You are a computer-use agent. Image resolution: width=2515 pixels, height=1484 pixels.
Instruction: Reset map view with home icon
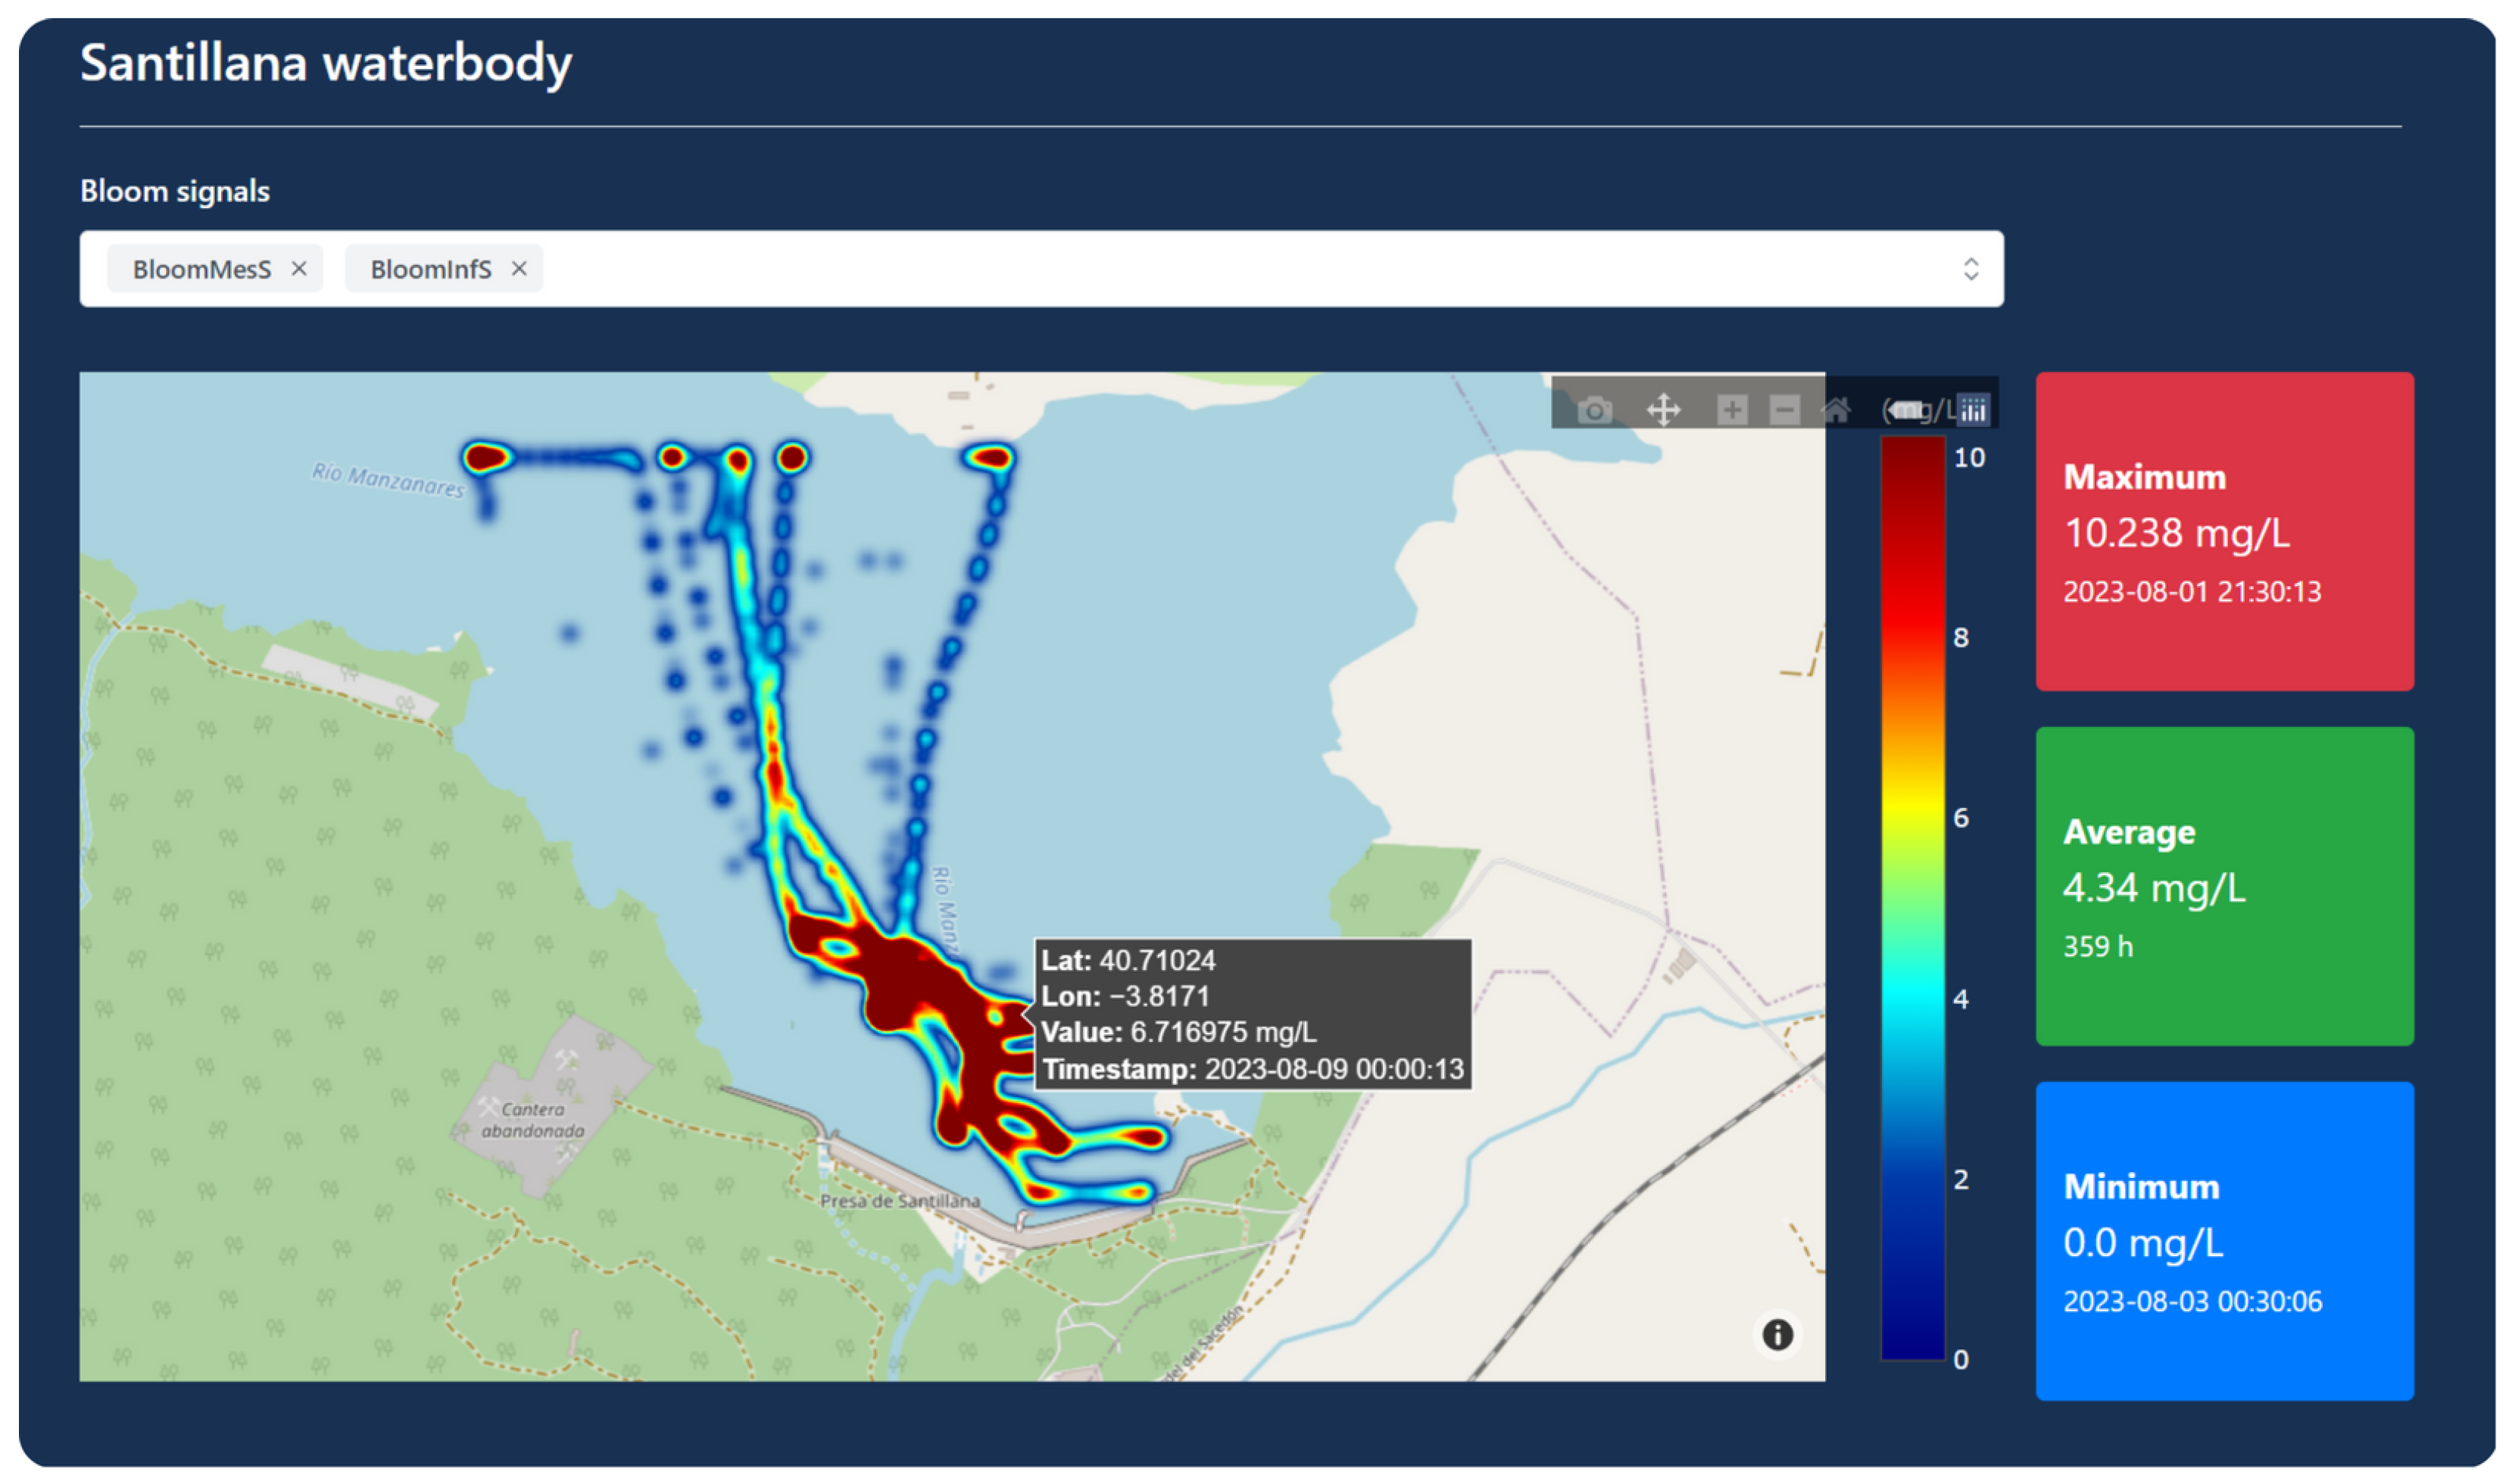(x=1836, y=410)
